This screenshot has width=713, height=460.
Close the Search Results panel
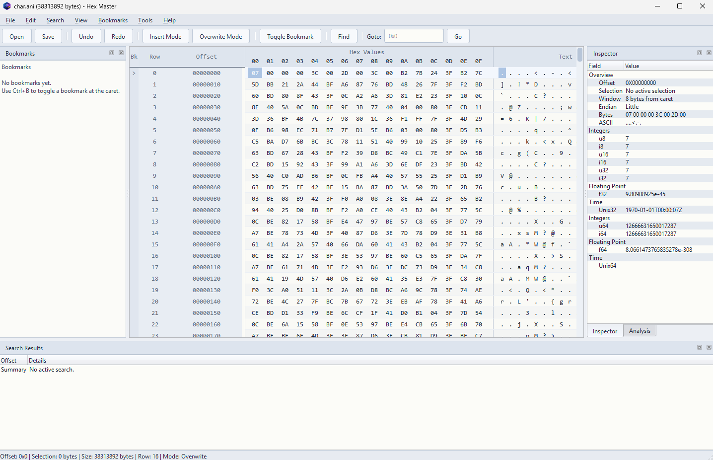click(x=709, y=347)
